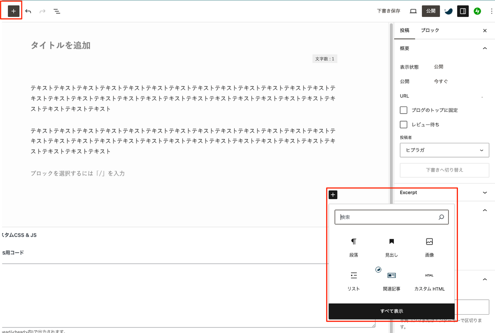Insert a 見出し heading block
Screen dimensions: 495x333
[x=391, y=247]
